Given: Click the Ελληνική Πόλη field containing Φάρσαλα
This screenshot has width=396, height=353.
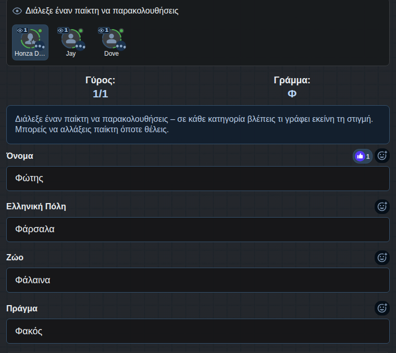Looking at the screenshot, I should pyautogui.click(x=198, y=230).
